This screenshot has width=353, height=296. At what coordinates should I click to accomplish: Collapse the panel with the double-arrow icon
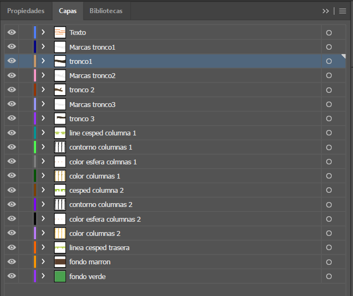[326, 11]
